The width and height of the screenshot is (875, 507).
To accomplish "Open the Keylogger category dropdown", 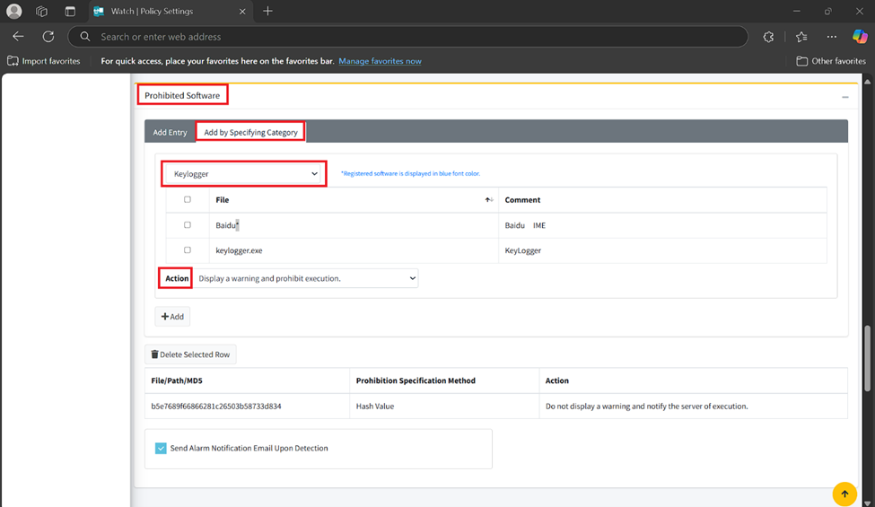I will 244,174.
